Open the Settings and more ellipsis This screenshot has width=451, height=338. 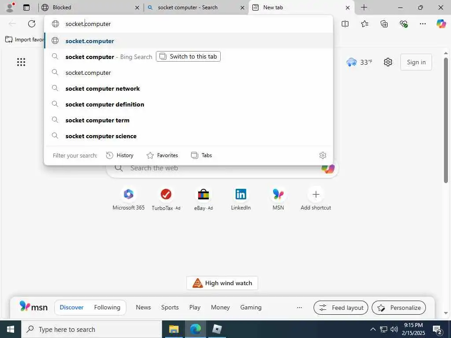point(422,24)
